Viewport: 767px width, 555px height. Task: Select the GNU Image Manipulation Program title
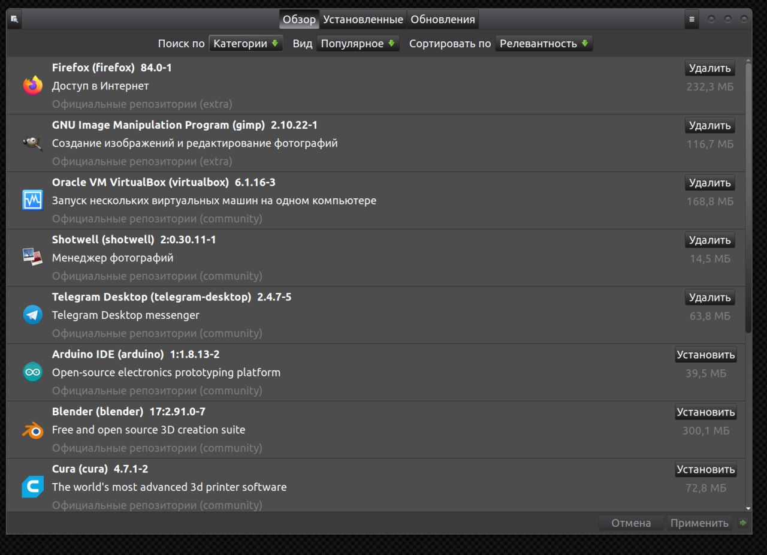pyautogui.click(x=185, y=125)
